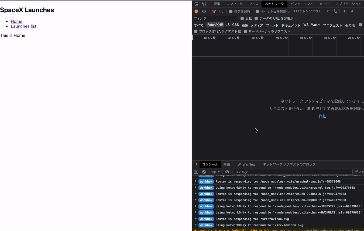Expand Using NetworkOnly /src/favicon.svg entry
This screenshot has width=364, height=231.
click(196, 225)
